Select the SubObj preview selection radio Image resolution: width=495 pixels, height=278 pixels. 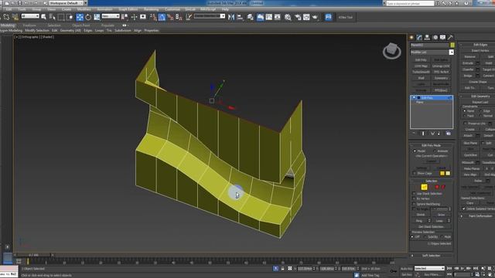point(425,237)
